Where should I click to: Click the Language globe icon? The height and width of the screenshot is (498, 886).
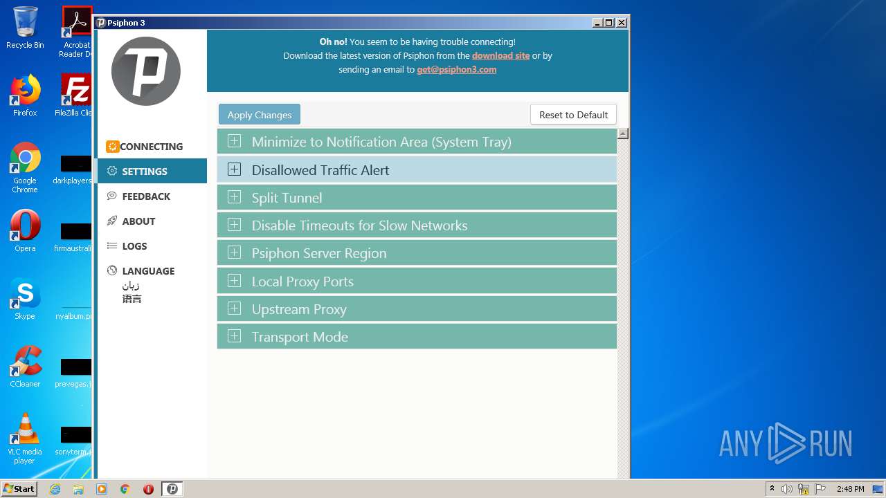tap(112, 270)
